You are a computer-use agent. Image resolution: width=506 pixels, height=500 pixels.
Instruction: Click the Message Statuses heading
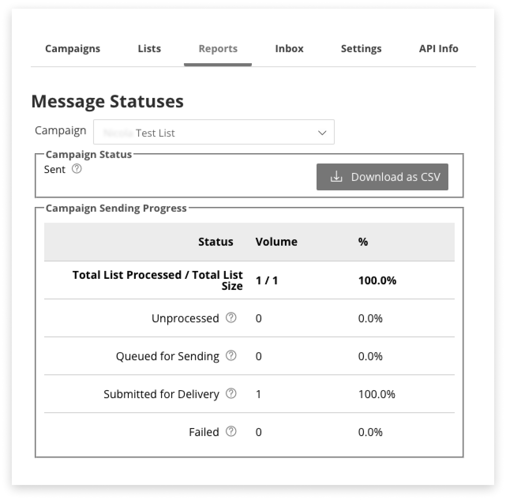107,101
